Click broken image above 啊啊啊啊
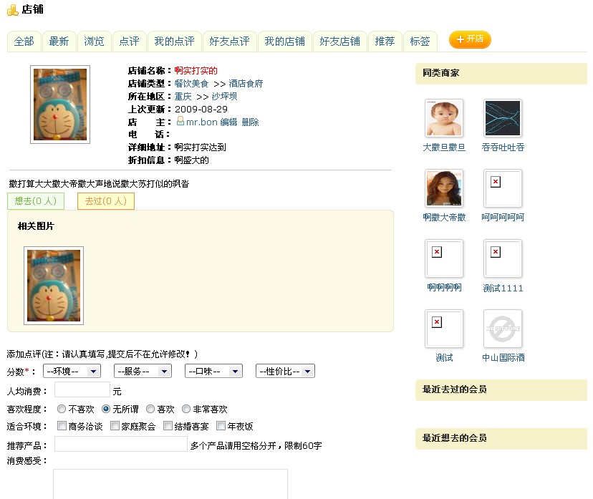Viewport: 593px width, 499px height. point(444,258)
